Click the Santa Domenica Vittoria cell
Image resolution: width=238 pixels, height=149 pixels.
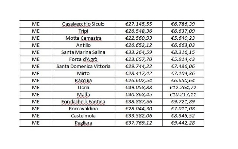(83, 67)
